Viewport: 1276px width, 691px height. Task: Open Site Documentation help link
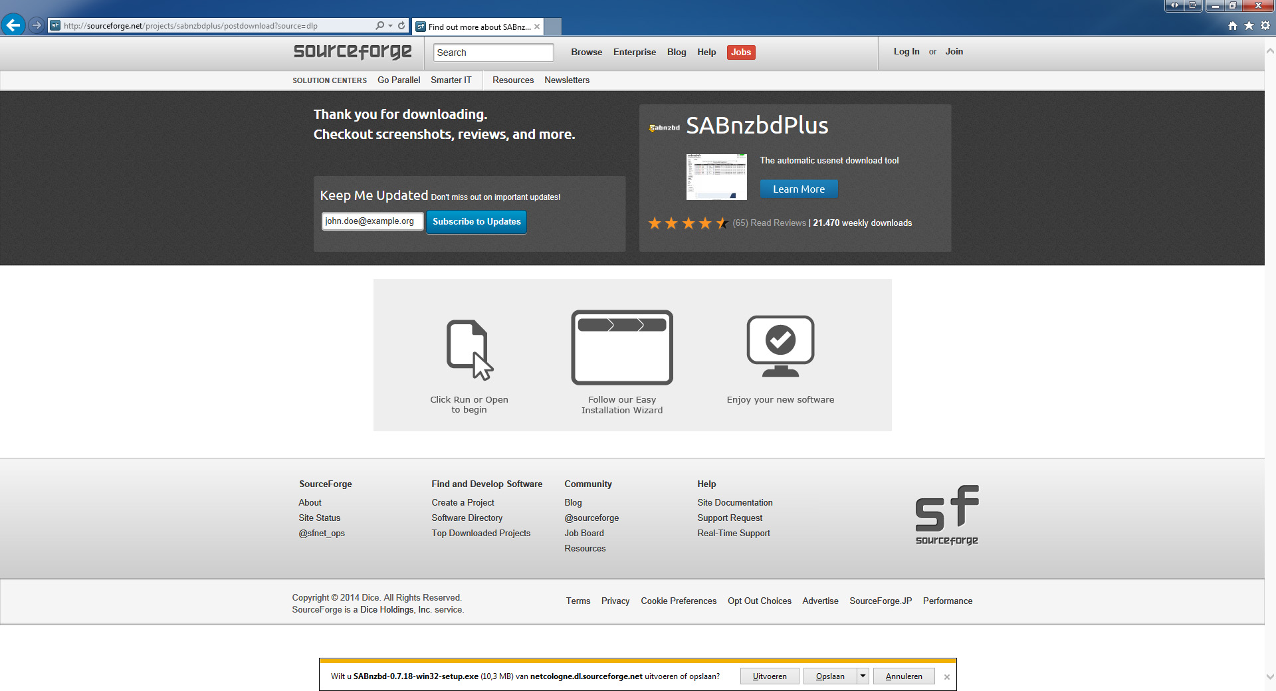(x=734, y=502)
